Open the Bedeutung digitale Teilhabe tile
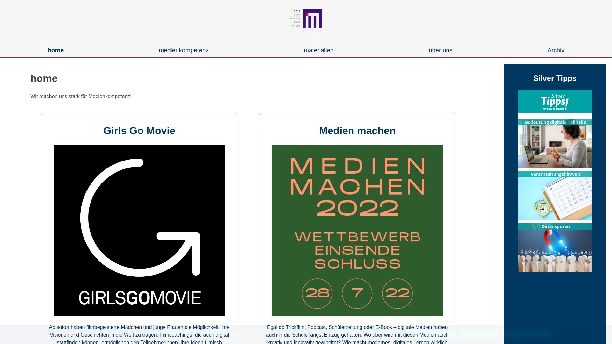 pyautogui.click(x=555, y=144)
